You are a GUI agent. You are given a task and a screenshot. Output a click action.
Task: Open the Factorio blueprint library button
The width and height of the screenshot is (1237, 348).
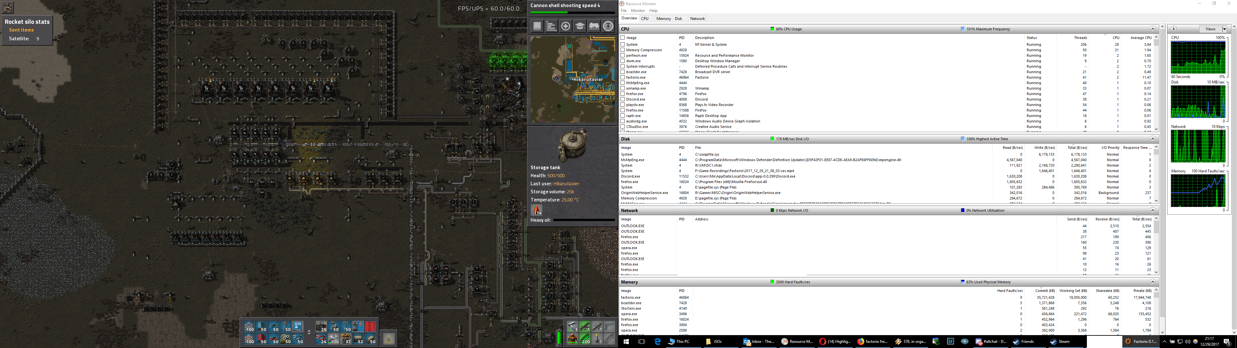[x=537, y=26]
